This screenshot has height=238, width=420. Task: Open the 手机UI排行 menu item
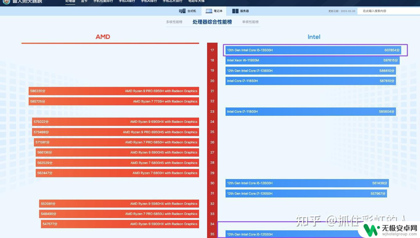[x=127, y=1]
